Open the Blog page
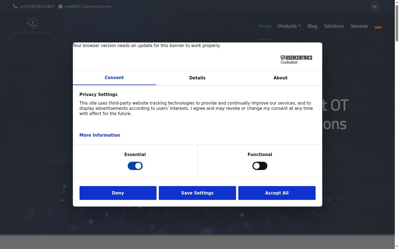The height and width of the screenshot is (249, 399). [312, 26]
